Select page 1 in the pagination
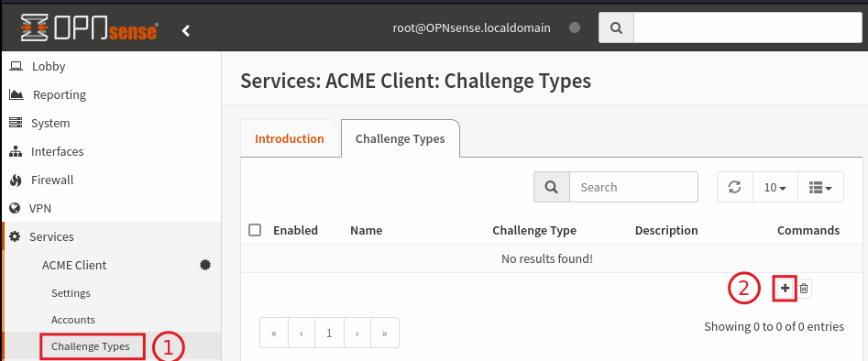Screen dimensions: 868x361 (329, 334)
